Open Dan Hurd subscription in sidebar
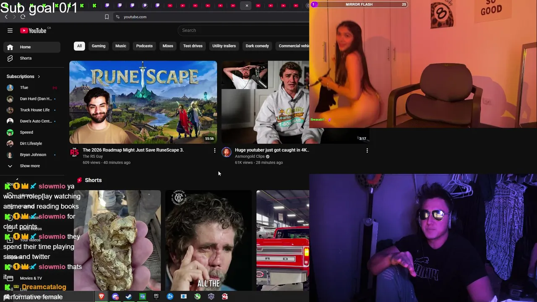537x302 pixels. [32, 99]
